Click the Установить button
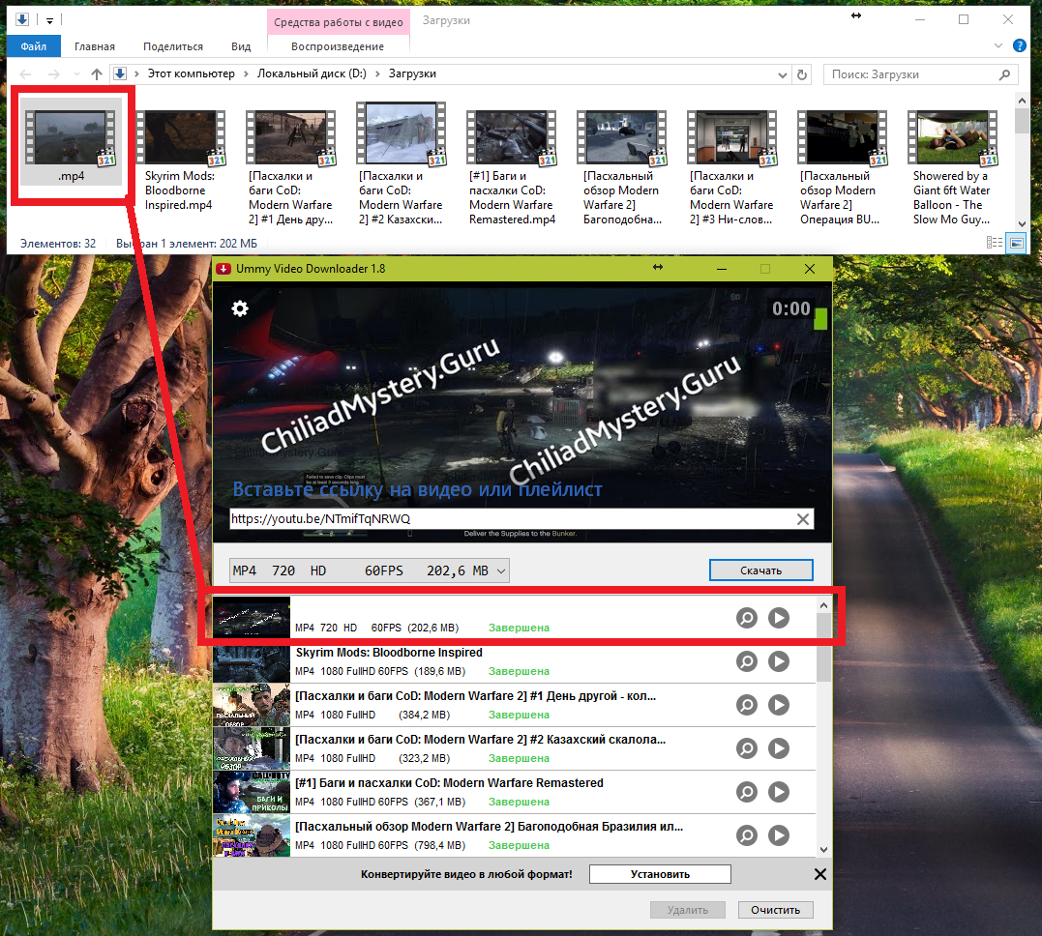This screenshot has height=936, width=1042. click(x=660, y=874)
